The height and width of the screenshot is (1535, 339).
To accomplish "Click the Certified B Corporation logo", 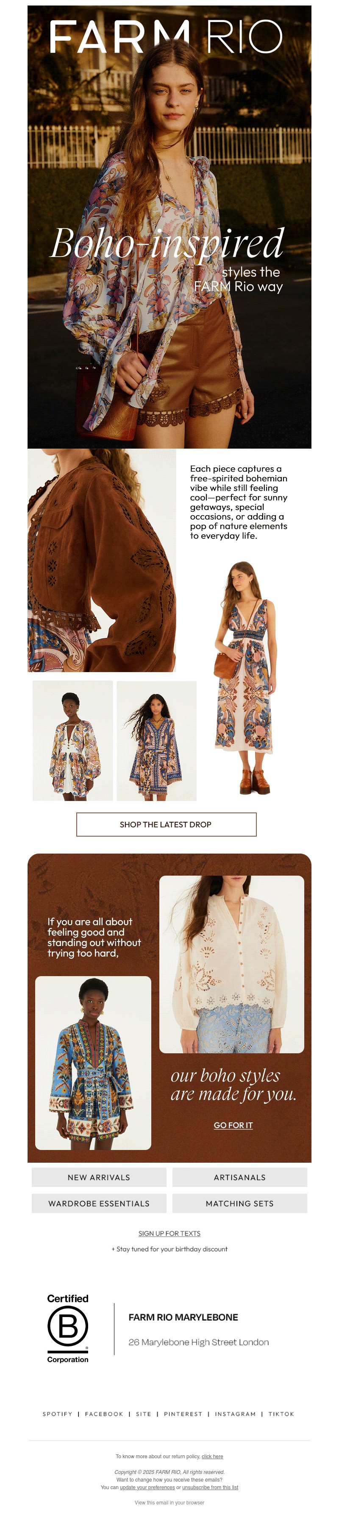I will coord(68,1328).
